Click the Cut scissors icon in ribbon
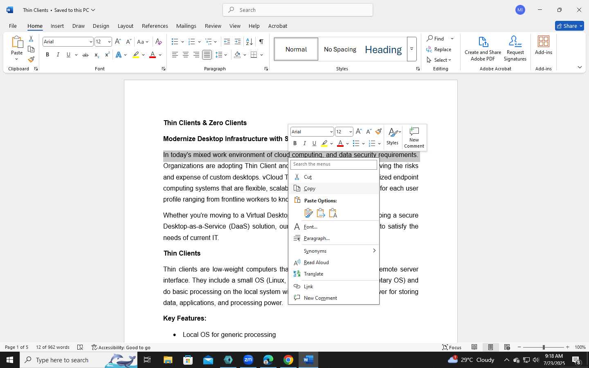589x368 pixels. tap(31, 39)
